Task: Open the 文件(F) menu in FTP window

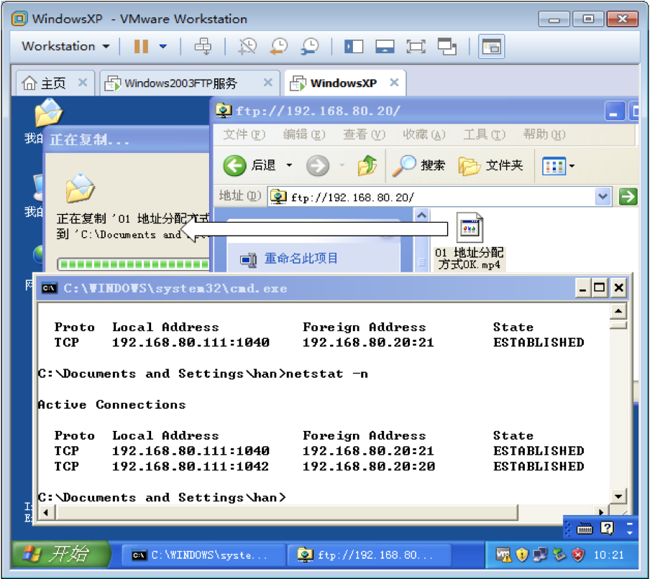Action: pos(244,134)
